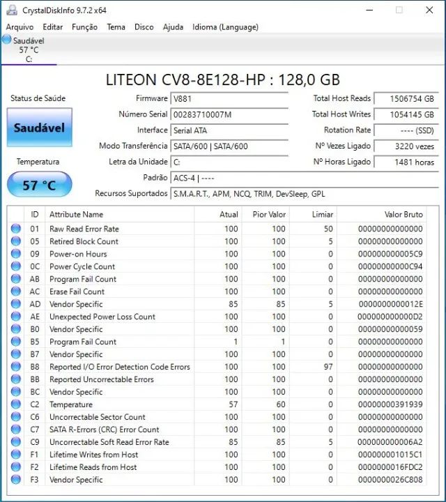The image size is (446, 502).
Task: Click the blue Saudável health status button
Action: click(40, 128)
